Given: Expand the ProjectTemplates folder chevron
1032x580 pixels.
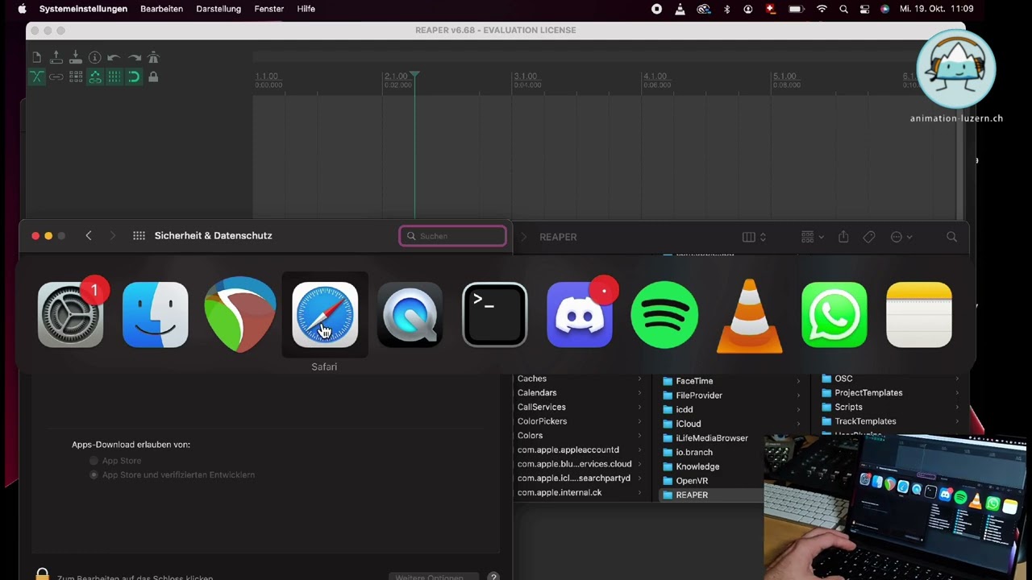Looking at the screenshot, I should (x=957, y=393).
